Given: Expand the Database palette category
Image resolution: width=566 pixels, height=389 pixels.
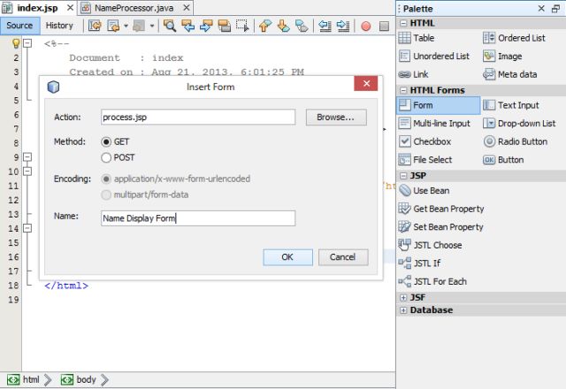Looking at the screenshot, I should point(403,310).
